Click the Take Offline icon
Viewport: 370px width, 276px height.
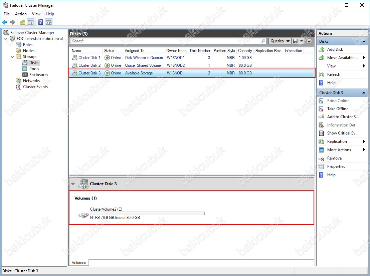pos(321,109)
